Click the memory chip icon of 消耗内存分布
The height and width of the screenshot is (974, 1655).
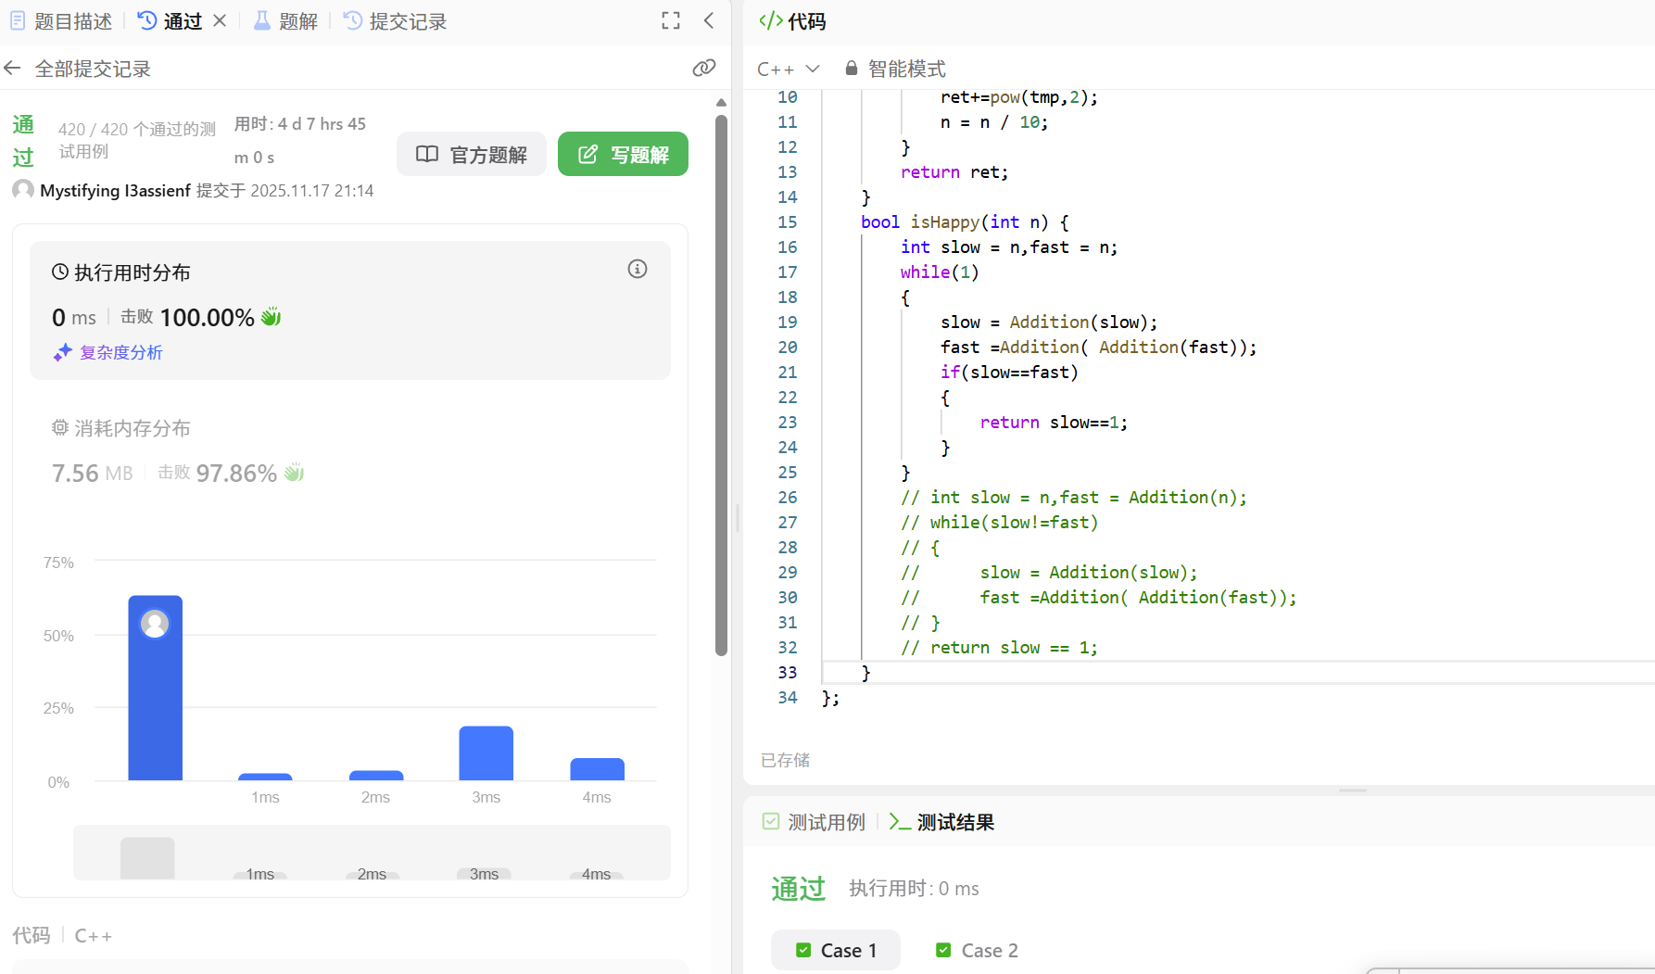tap(60, 427)
